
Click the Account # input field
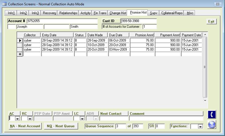tap(62, 21)
